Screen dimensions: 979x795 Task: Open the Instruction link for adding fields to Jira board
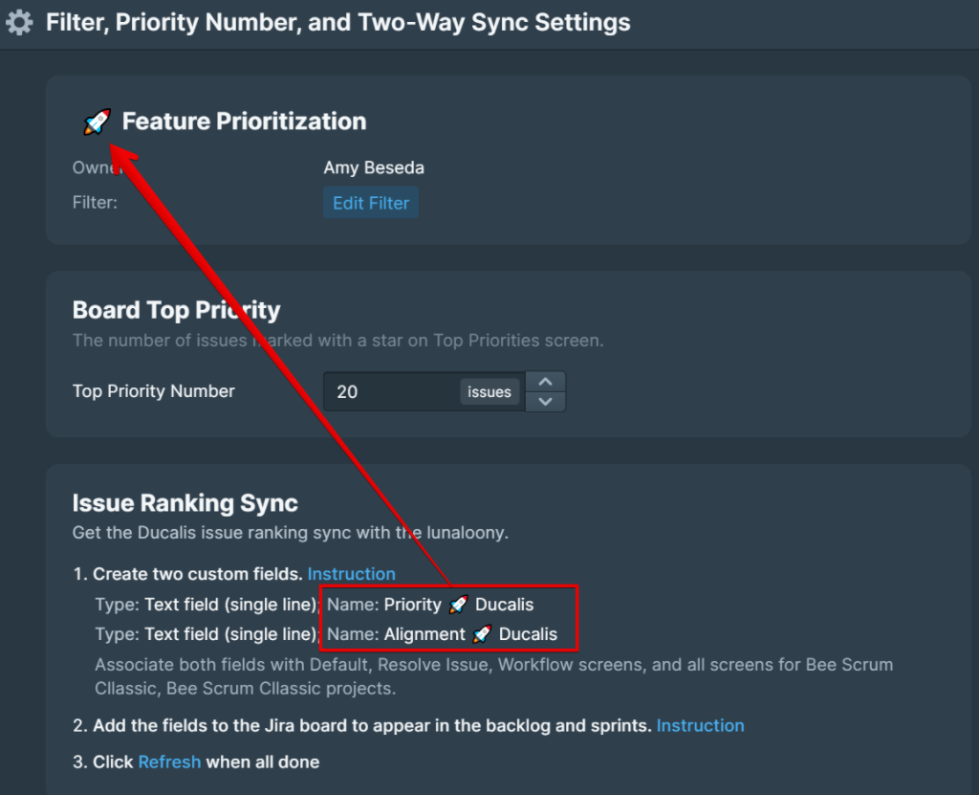701,725
